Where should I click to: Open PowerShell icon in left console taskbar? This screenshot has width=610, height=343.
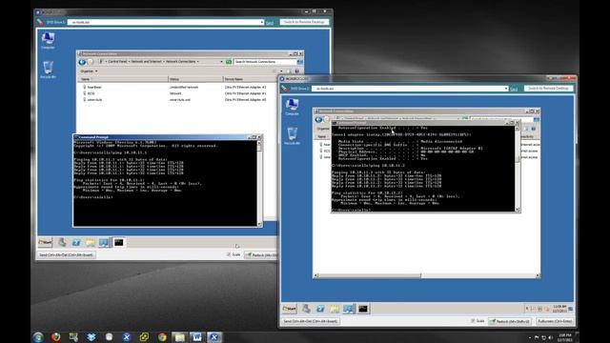[76, 243]
